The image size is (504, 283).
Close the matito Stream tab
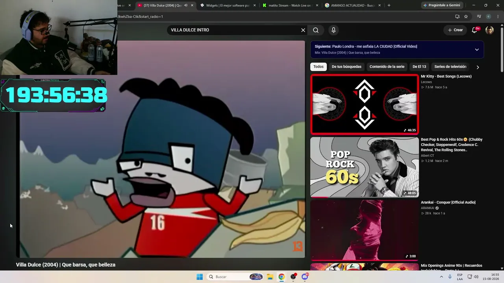point(317,6)
